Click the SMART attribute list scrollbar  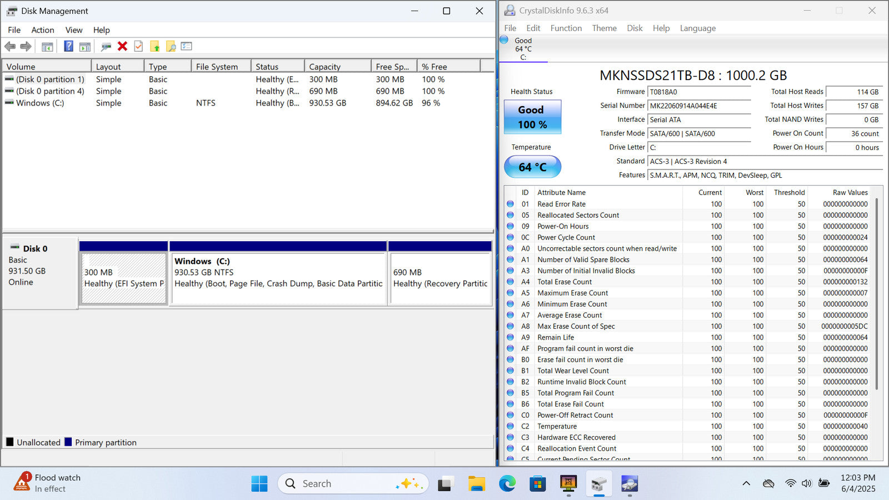(877, 294)
